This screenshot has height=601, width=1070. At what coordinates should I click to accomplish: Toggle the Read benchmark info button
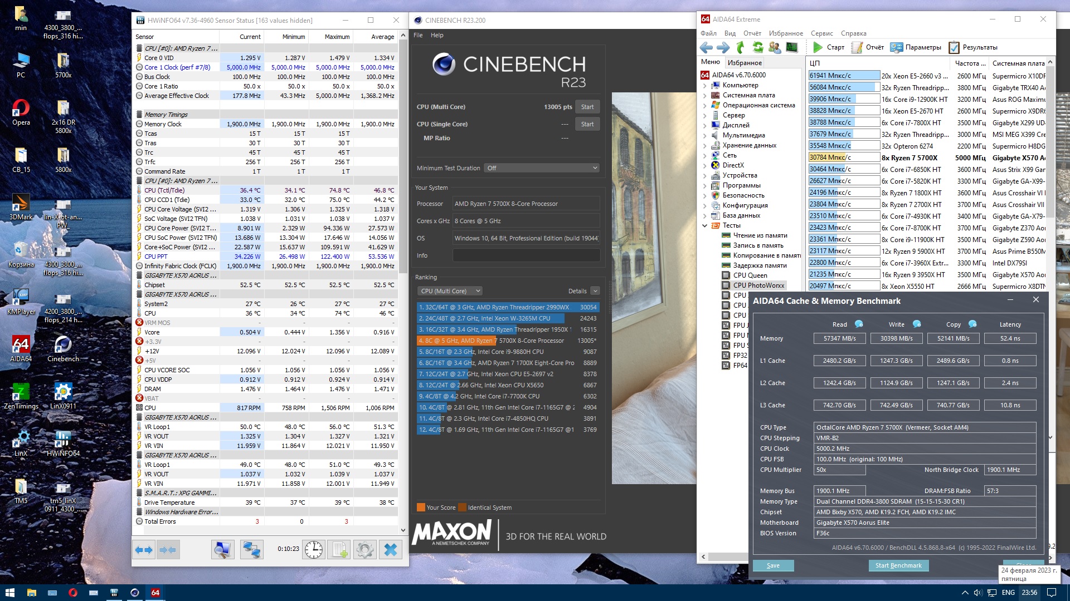[859, 324]
